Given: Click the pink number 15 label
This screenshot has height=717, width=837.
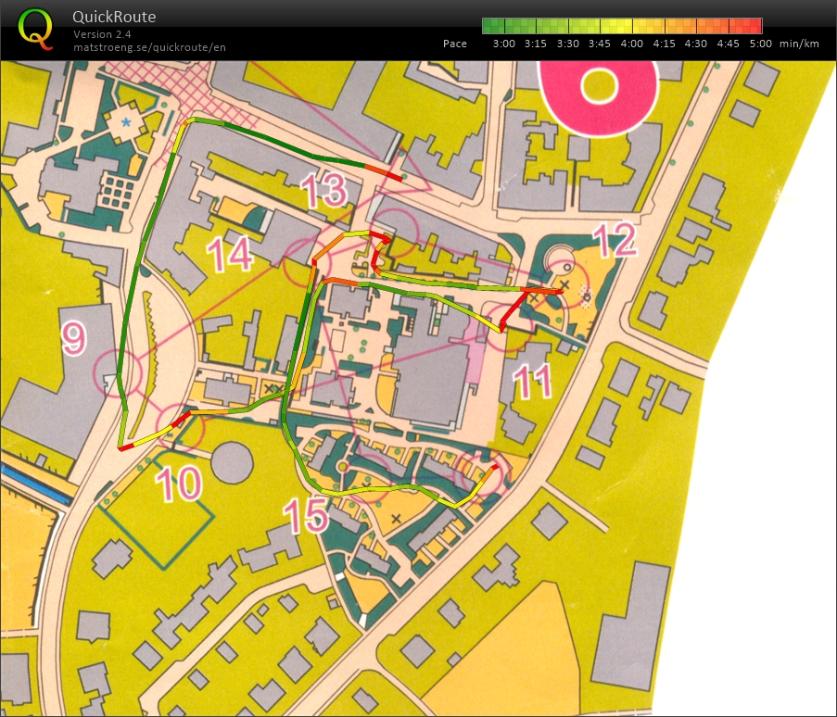Looking at the screenshot, I should (307, 516).
